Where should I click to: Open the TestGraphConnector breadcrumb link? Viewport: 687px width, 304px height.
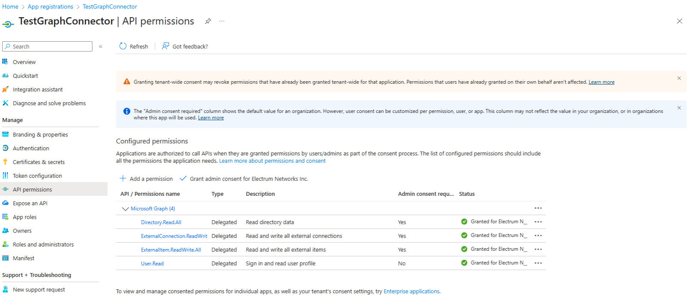110,6
